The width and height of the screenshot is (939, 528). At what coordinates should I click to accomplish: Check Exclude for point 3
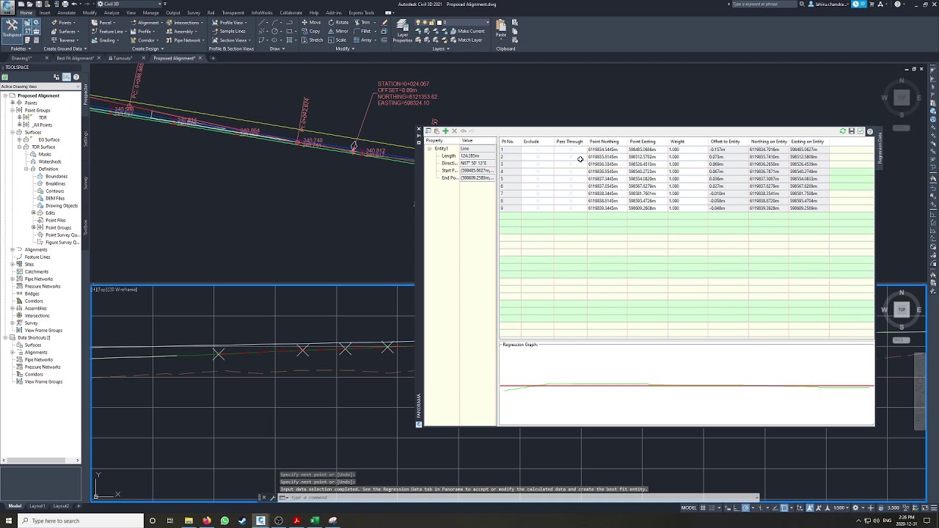click(538, 164)
